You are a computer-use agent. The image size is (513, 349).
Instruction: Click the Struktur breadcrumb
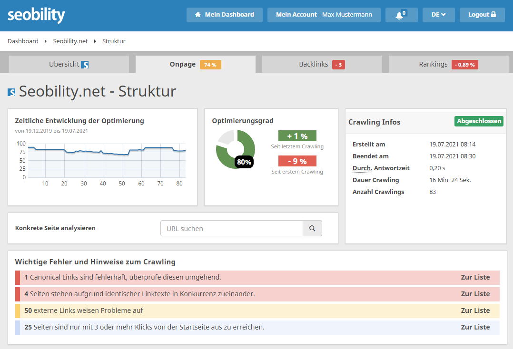114,41
